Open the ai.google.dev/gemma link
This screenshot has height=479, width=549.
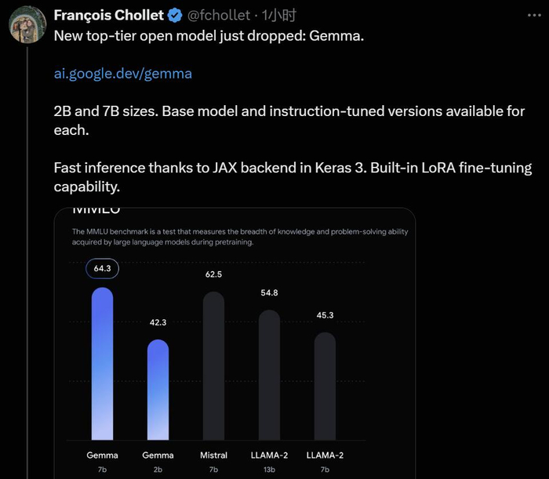point(123,74)
